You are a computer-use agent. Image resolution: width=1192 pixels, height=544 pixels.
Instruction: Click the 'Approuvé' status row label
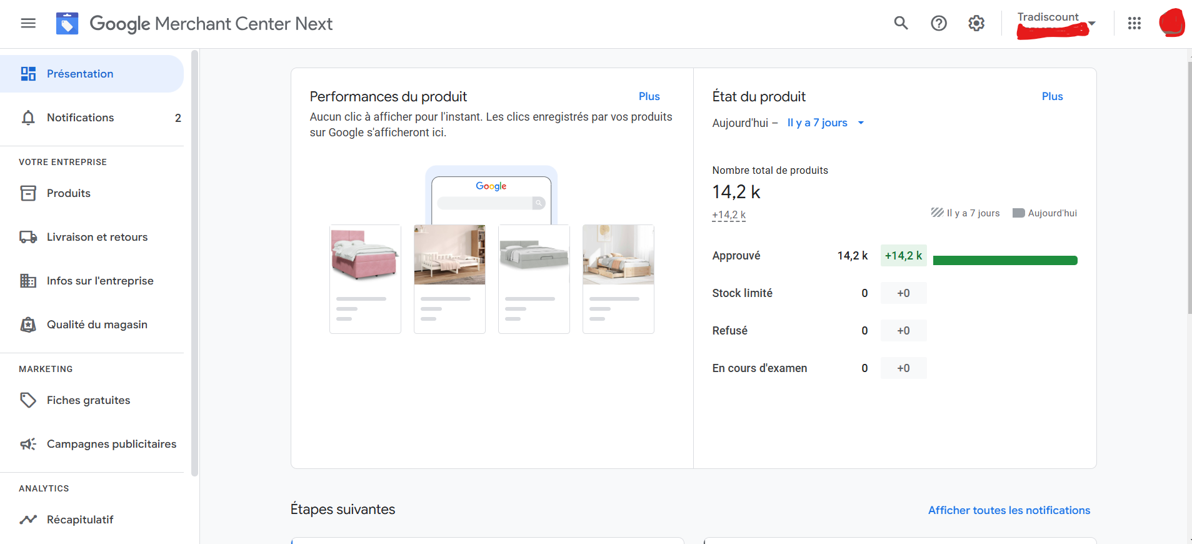pyautogui.click(x=736, y=256)
